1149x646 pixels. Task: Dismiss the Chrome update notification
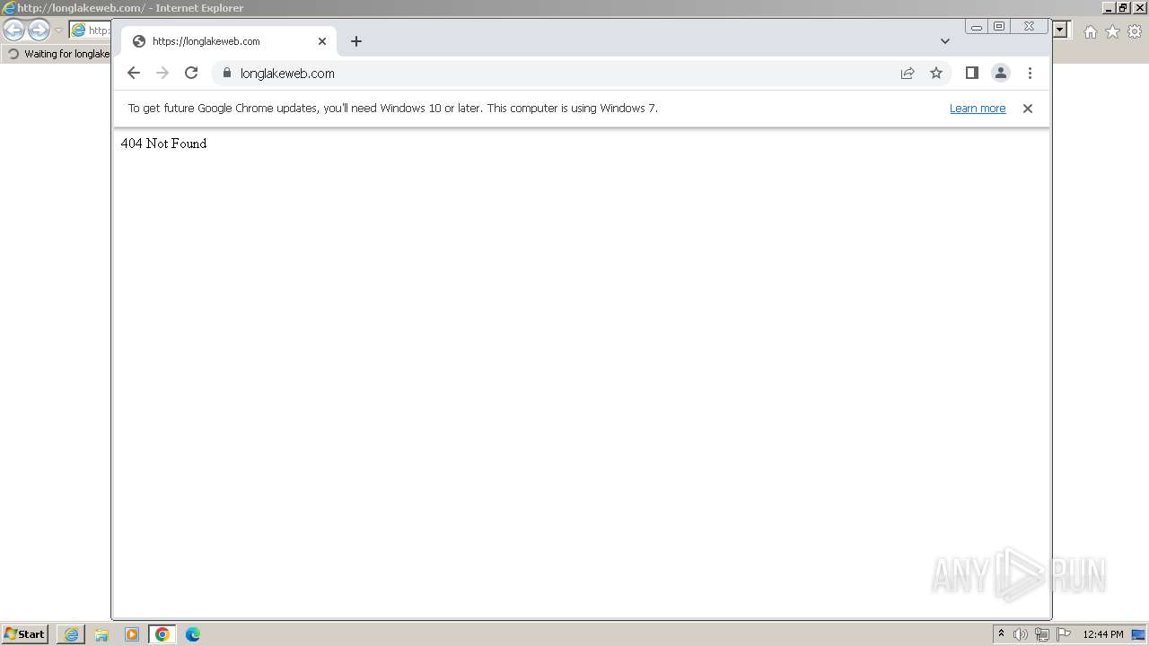tap(1028, 109)
